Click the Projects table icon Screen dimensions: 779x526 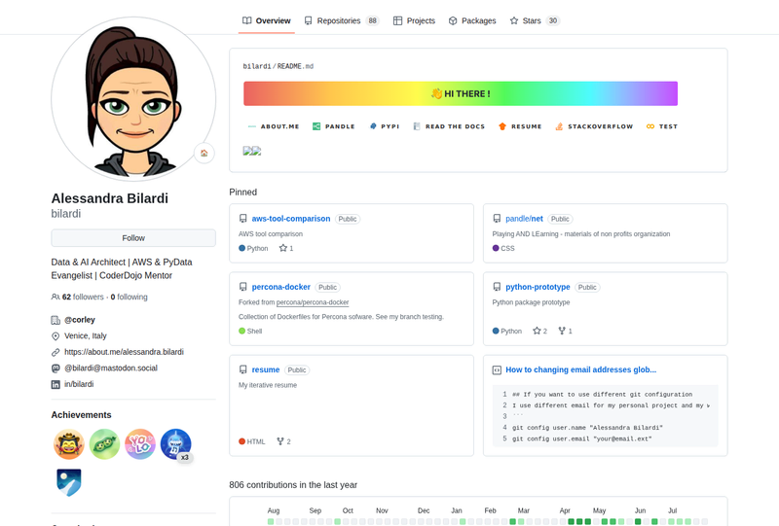(397, 20)
